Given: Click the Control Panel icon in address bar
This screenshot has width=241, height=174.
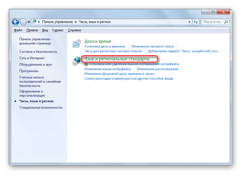Looking at the screenshot, I should pos(34,22).
